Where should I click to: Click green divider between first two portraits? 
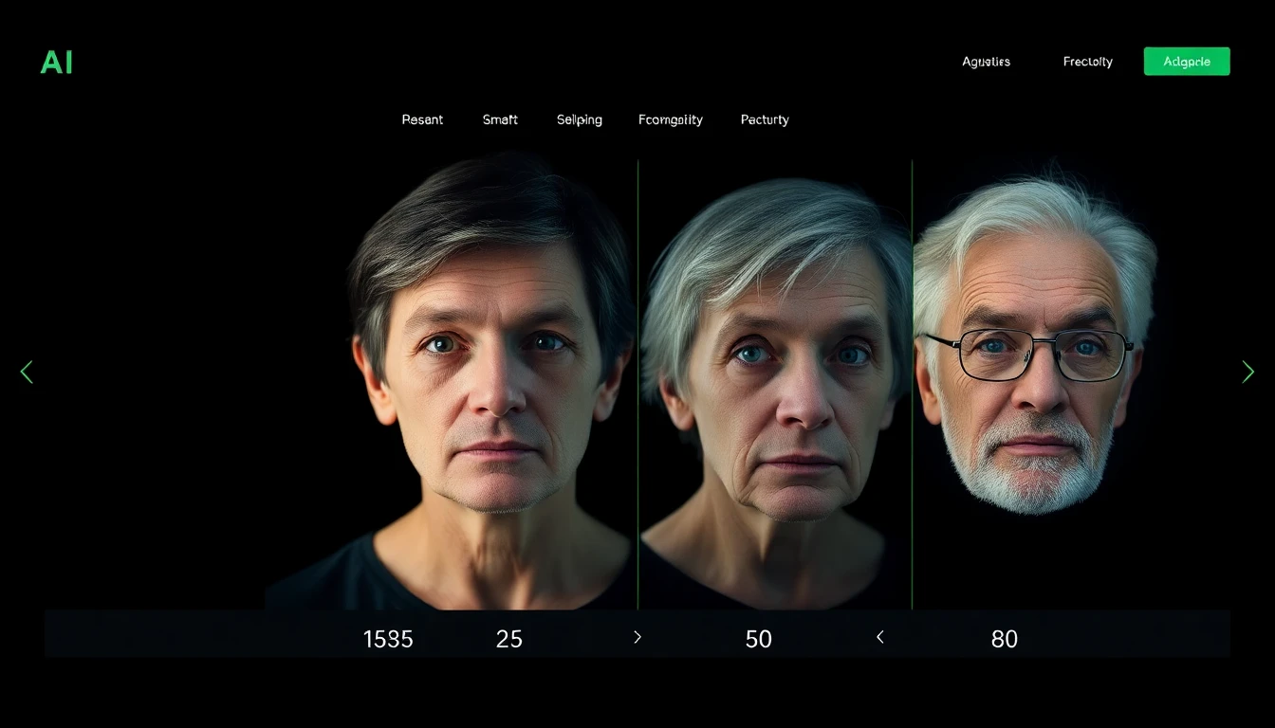click(637, 379)
